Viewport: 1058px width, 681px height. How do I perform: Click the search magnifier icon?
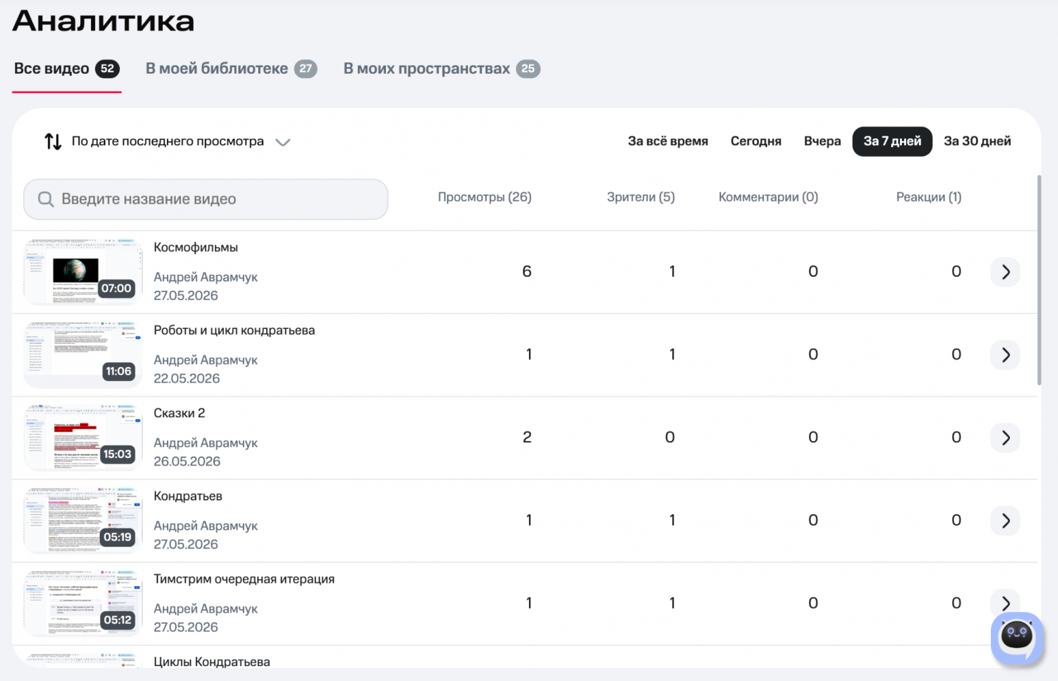pyautogui.click(x=45, y=199)
